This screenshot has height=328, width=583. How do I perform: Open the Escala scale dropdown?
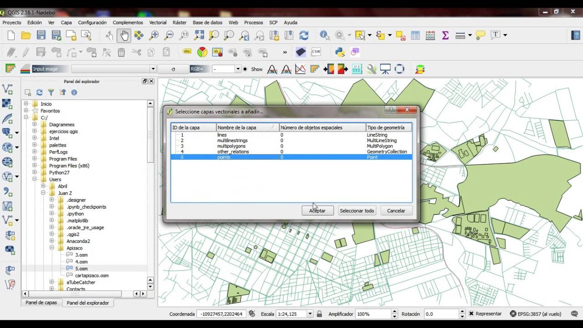point(310,314)
